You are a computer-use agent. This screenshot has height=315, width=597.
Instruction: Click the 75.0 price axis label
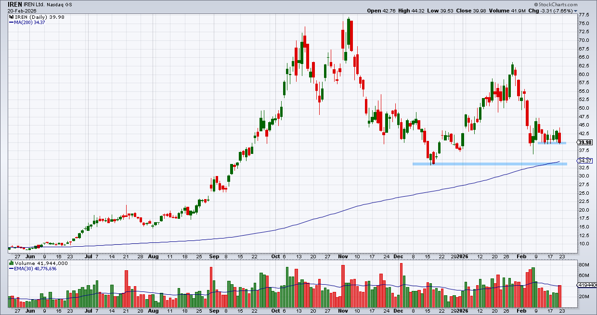pos(584,24)
